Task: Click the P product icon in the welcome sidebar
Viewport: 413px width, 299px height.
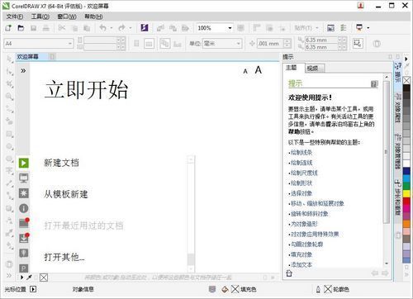Action: pyautogui.click(x=24, y=268)
